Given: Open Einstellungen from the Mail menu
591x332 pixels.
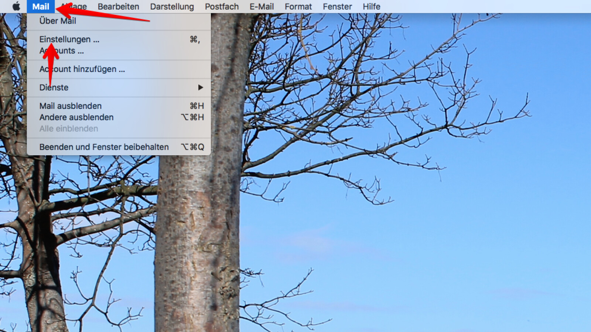Looking at the screenshot, I should click(x=69, y=39).
